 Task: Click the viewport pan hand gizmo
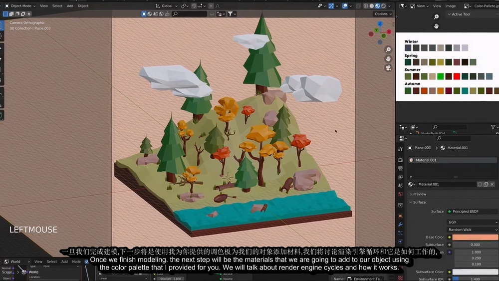click(x=388, y=59)
